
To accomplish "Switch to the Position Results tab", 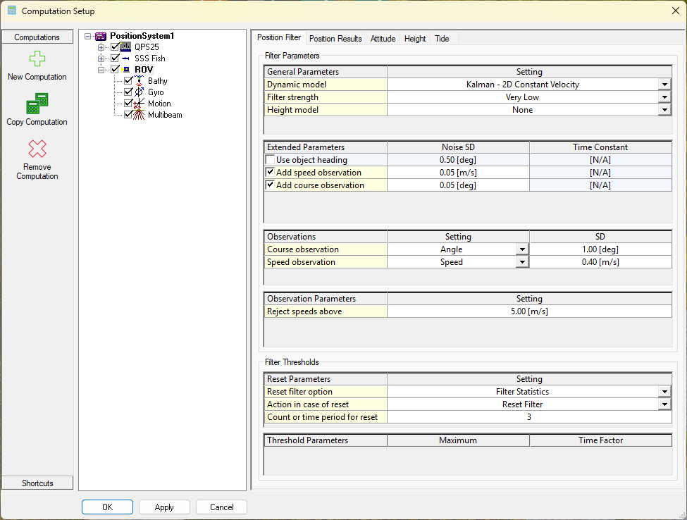I will pyautogui.click(x=335, y=39).
